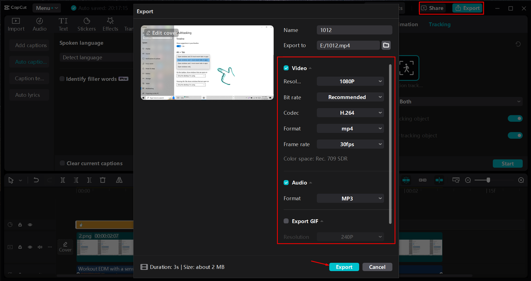Open the Audio tab in top toolbar
This screenshot has width=531, height=281.
(39, 24)
